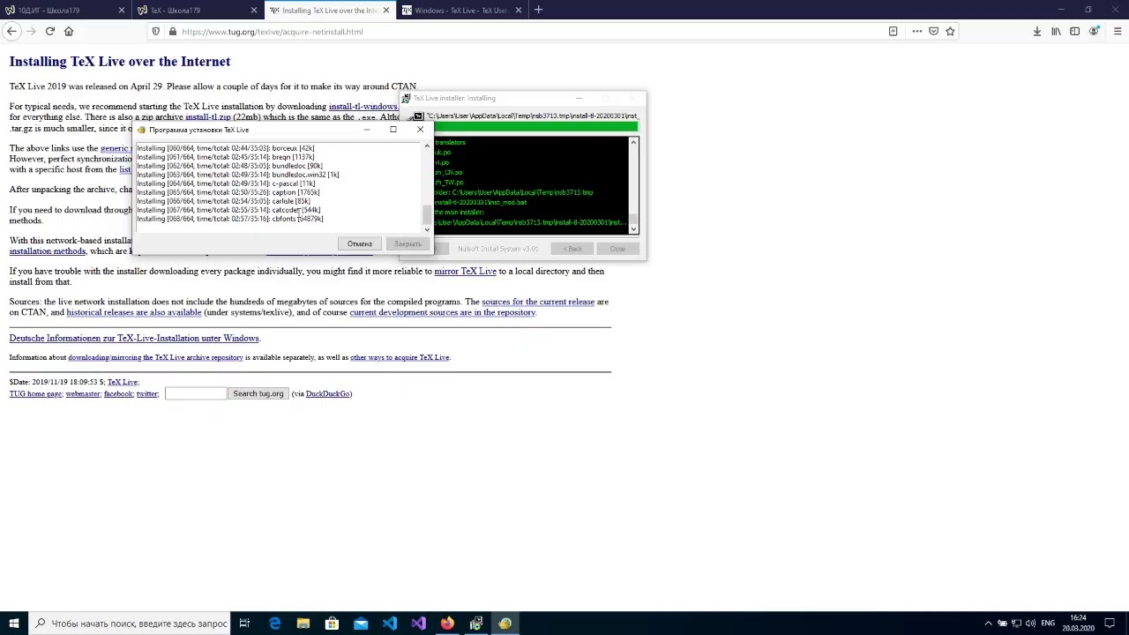View site security lock information
This screenshot has height=635, width=1129.
pyautogui.click(x=172, y=32)
